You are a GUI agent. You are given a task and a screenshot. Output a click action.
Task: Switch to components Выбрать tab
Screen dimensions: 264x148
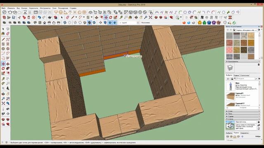click(229, 75)
